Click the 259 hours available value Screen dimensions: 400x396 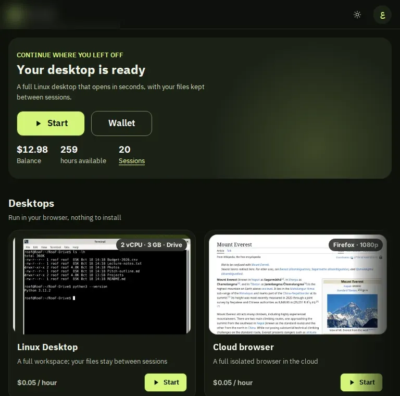(x=69, y=150)
